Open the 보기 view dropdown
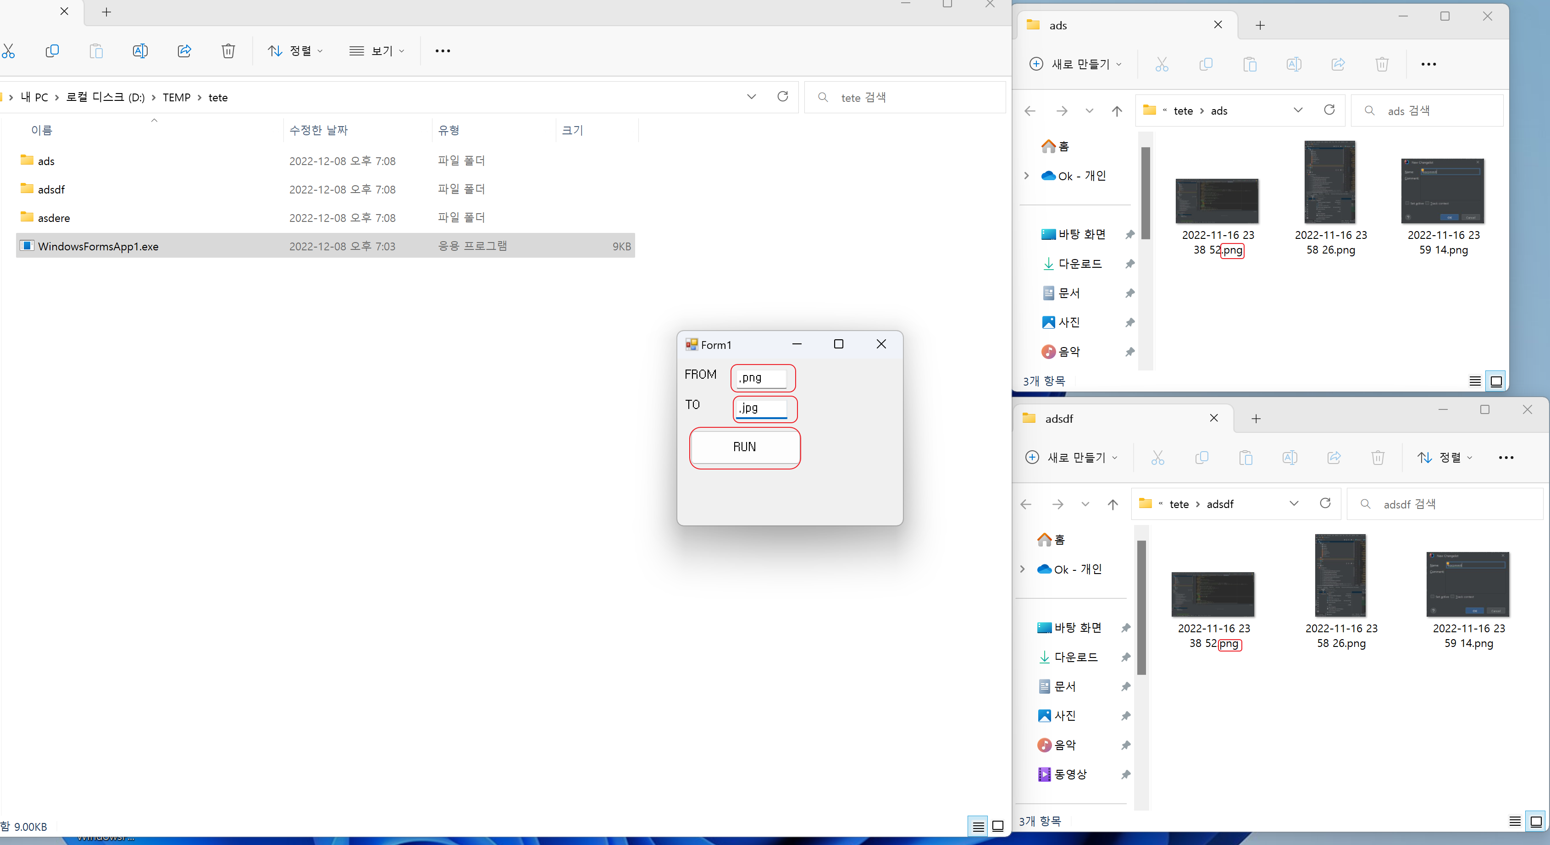This screenshot has width=1550, height=845. click(x=377, y=51)
